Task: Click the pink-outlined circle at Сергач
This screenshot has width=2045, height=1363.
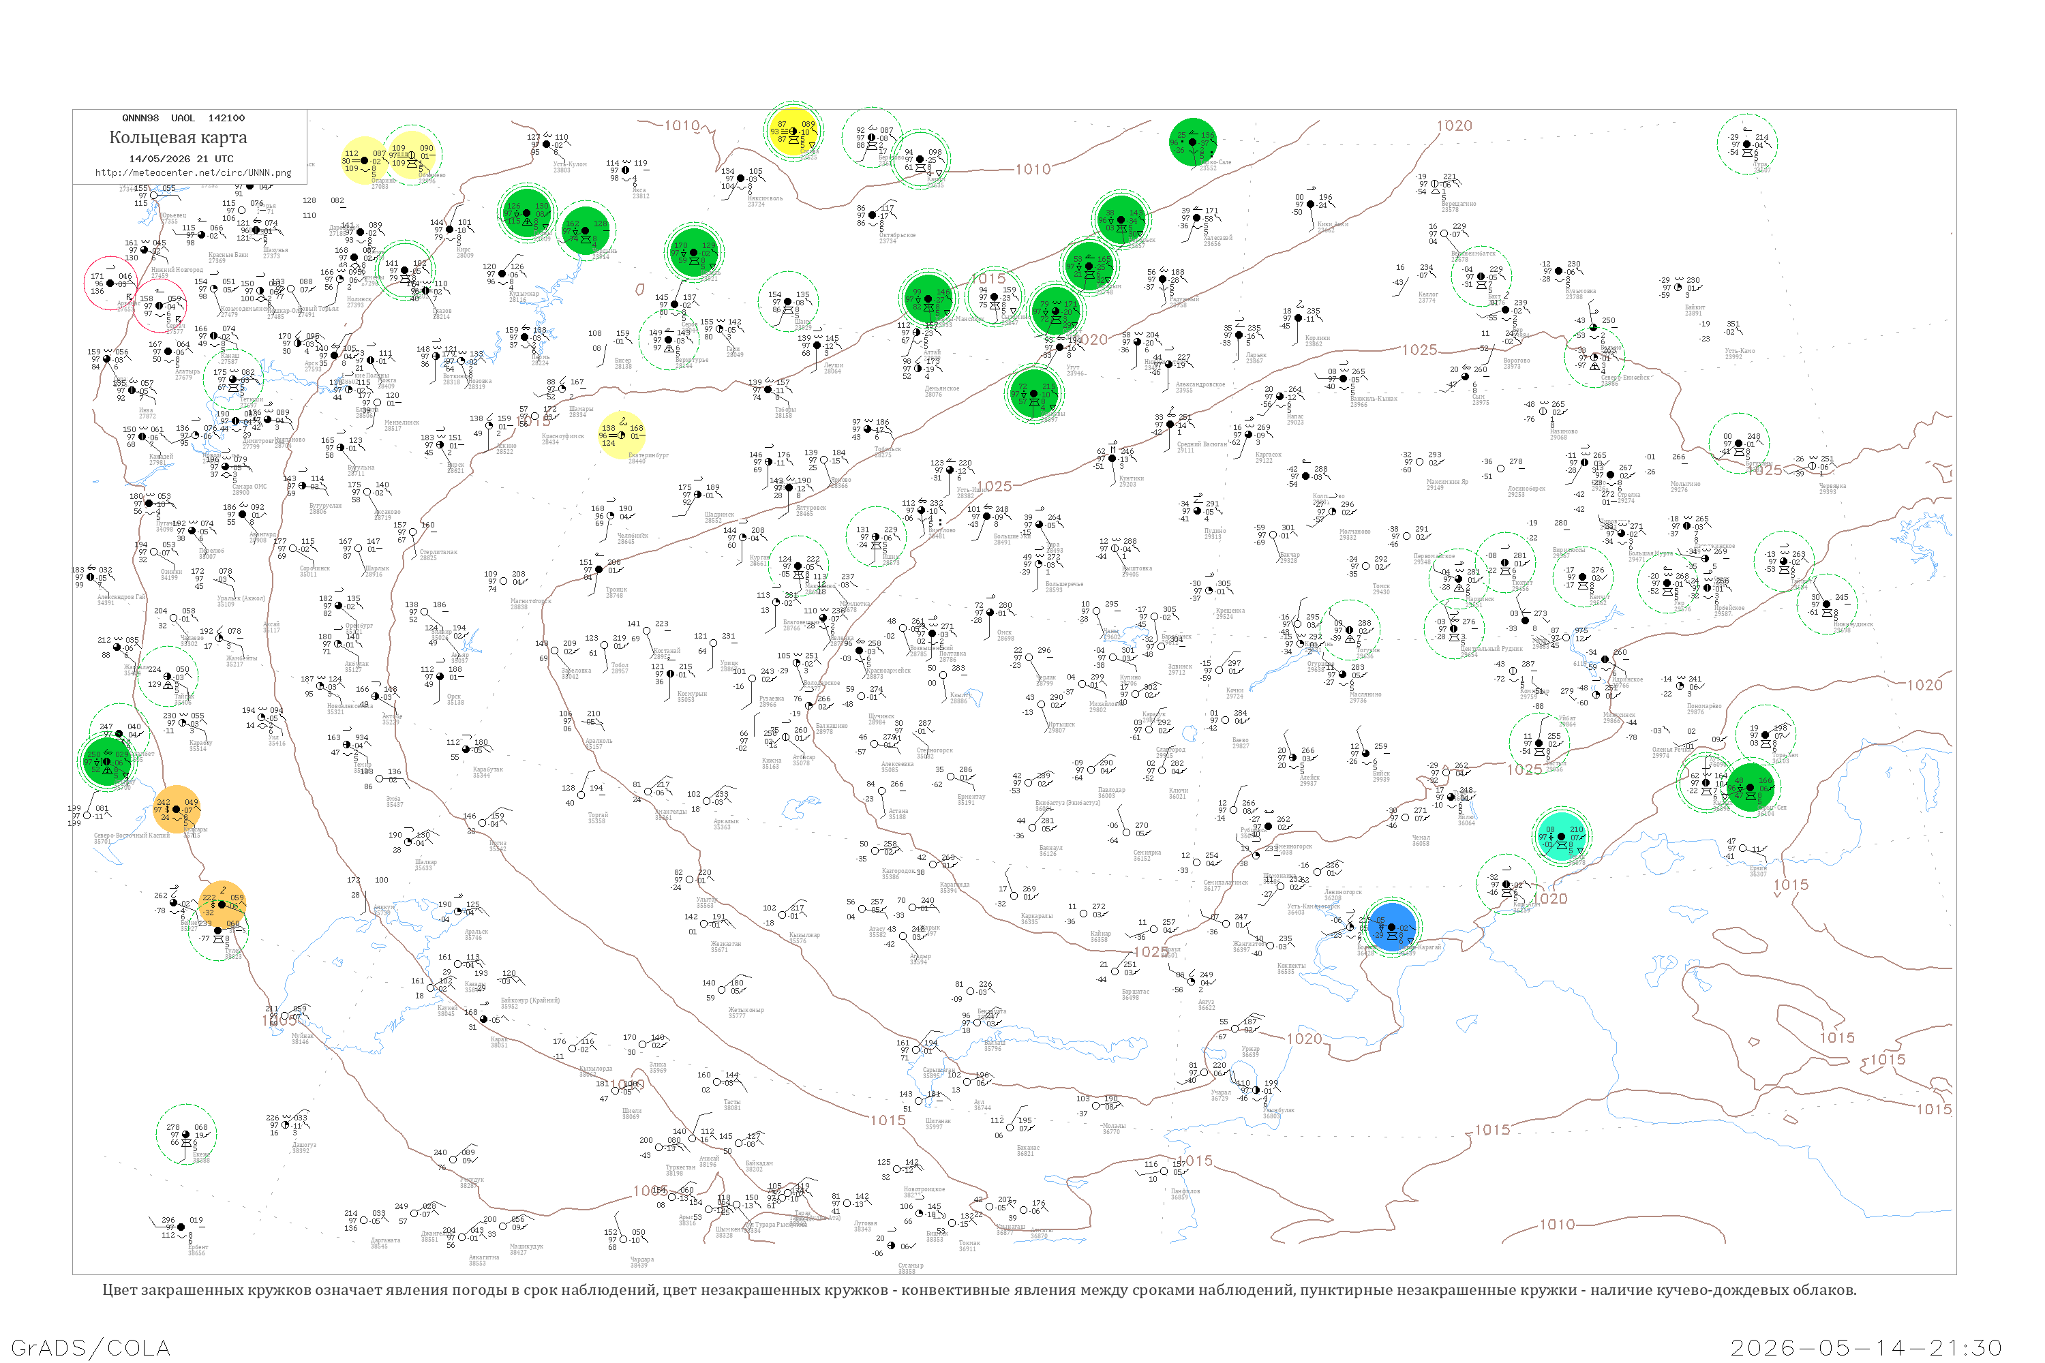Action: coord(160,305)
